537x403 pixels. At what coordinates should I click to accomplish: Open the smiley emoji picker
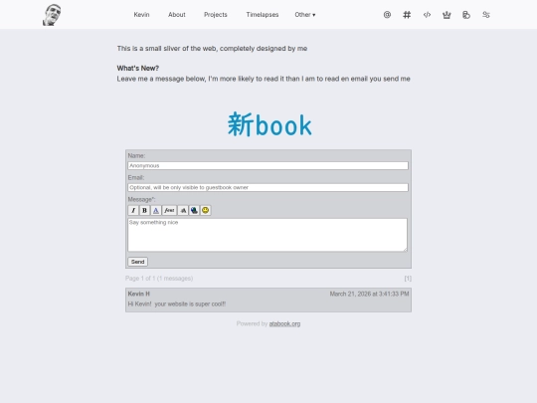tap(206, 210)
